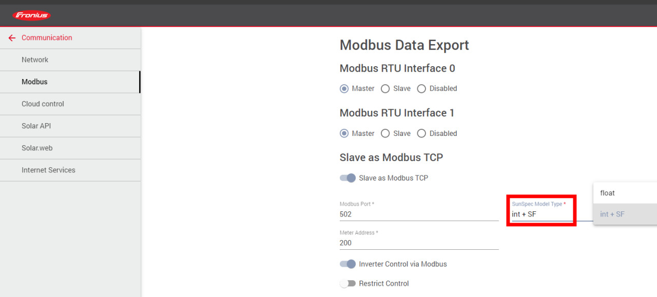Open the Network settings page
This screenshot has height=297, width=657.
[x=35, y=60]
